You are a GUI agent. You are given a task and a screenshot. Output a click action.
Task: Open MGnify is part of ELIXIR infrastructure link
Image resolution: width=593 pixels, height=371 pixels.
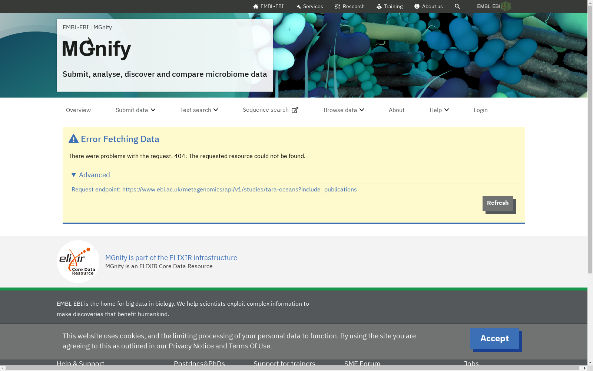click(171, 257)
